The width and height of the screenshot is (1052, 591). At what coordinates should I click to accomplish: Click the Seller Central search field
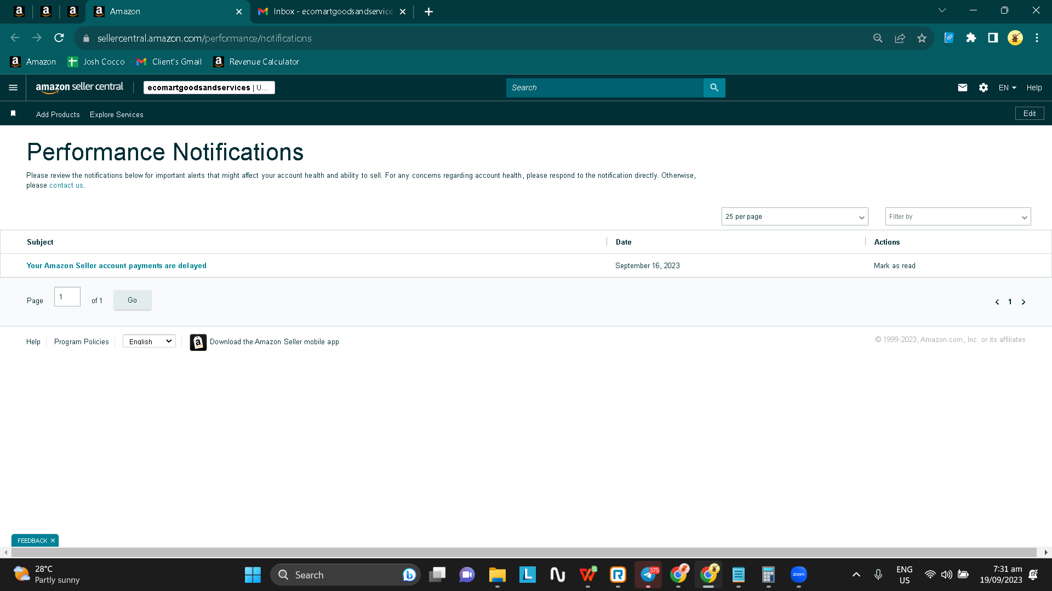pyautogui.click(x=604, y=88)
